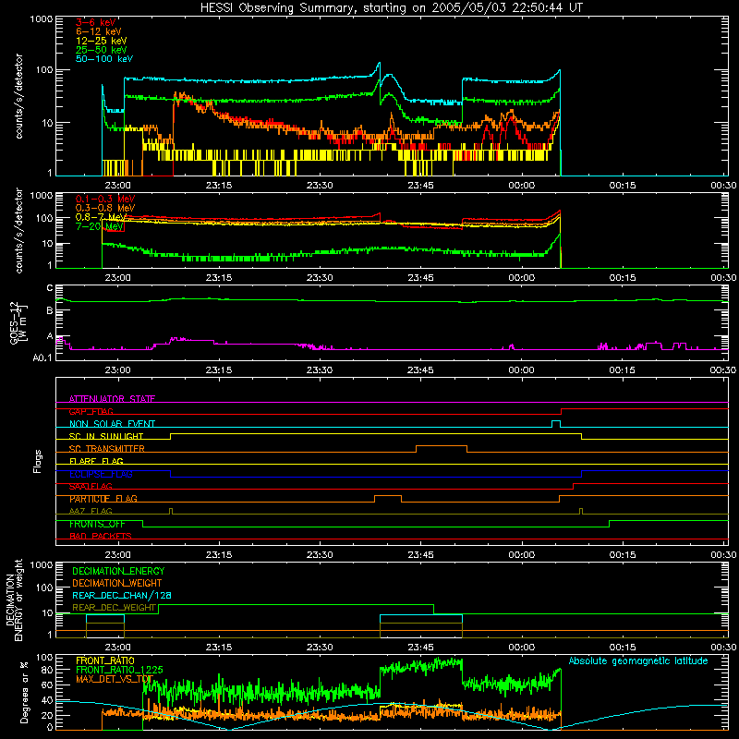The width and height of the screenshot is (739, 739).
Task: Click the B tick label on GOES axis
Action: pyautogui.click(x=50, y=310)
